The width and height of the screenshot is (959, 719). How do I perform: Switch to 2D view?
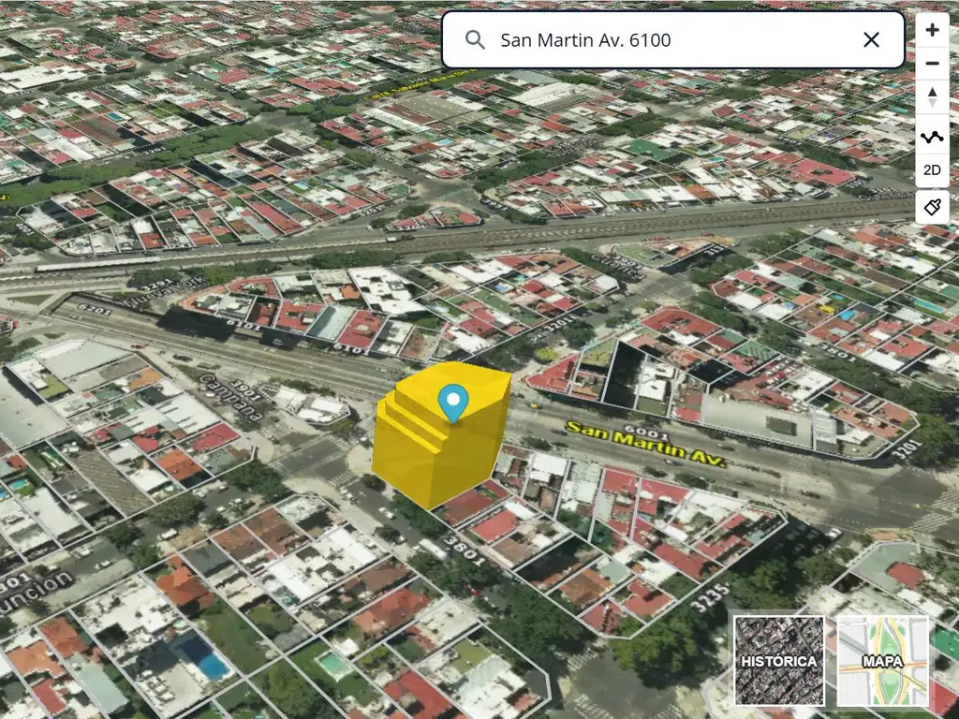click(x=932, y=170)
